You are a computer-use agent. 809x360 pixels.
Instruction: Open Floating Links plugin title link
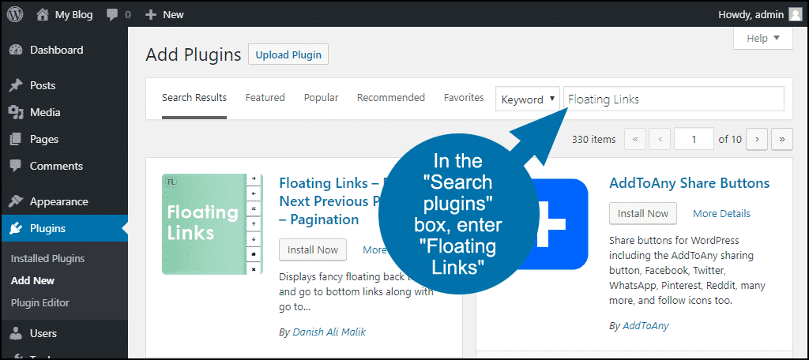point(330,201)
